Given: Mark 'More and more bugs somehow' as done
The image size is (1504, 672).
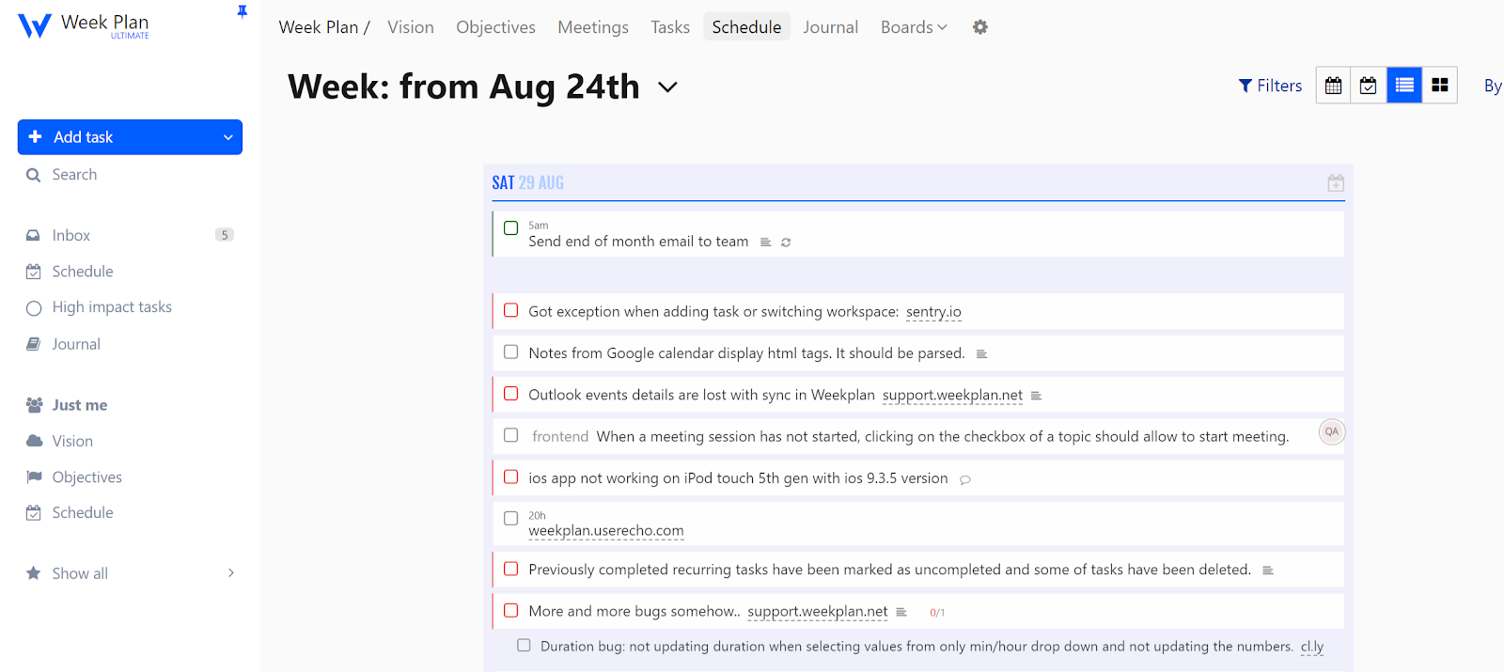Looking at the screenshot, I should coord(511,611).
